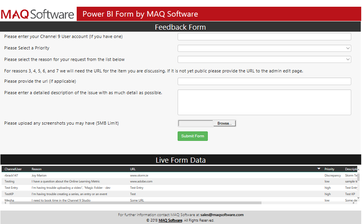
Task: Click the table horizontal scrollbar
Action: click(x=136, y=203)
